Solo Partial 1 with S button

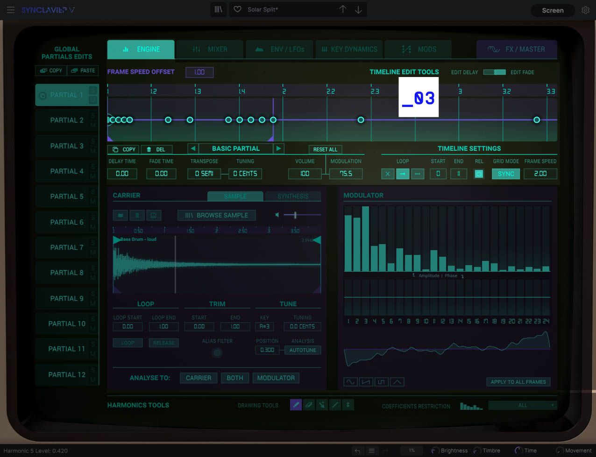tap(93, 90)
